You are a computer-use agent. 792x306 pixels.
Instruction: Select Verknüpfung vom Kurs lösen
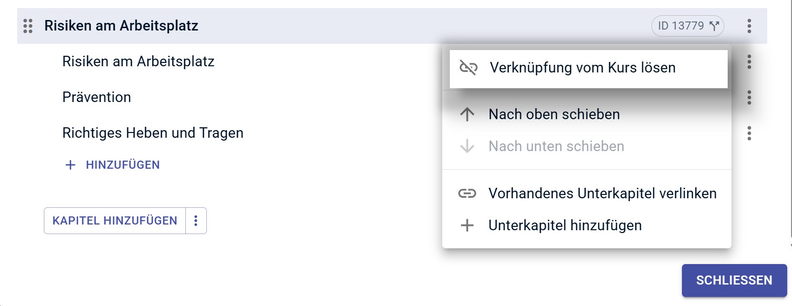click(582, 68)
